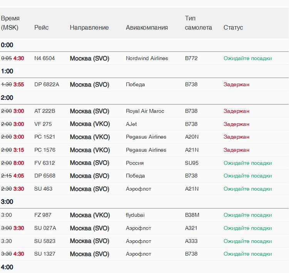289x273 pixels.
Task: Click Nordwind Airlines airline name
Action: [147, 59]
